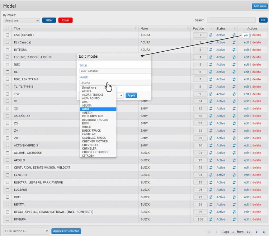Select checkbox for LEGEND, 2 DOOR, 4 DOOR
Image resolution: width=269 pixels, height=236 pixels.
click(x=8, y=57)
